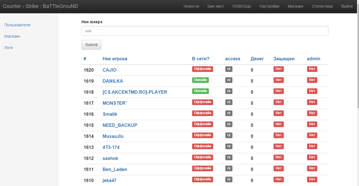Image resolution: width=359 pixels, height=186 pixels.
Task: Sort by the Денег column header
Action: (x=257, y=59)
